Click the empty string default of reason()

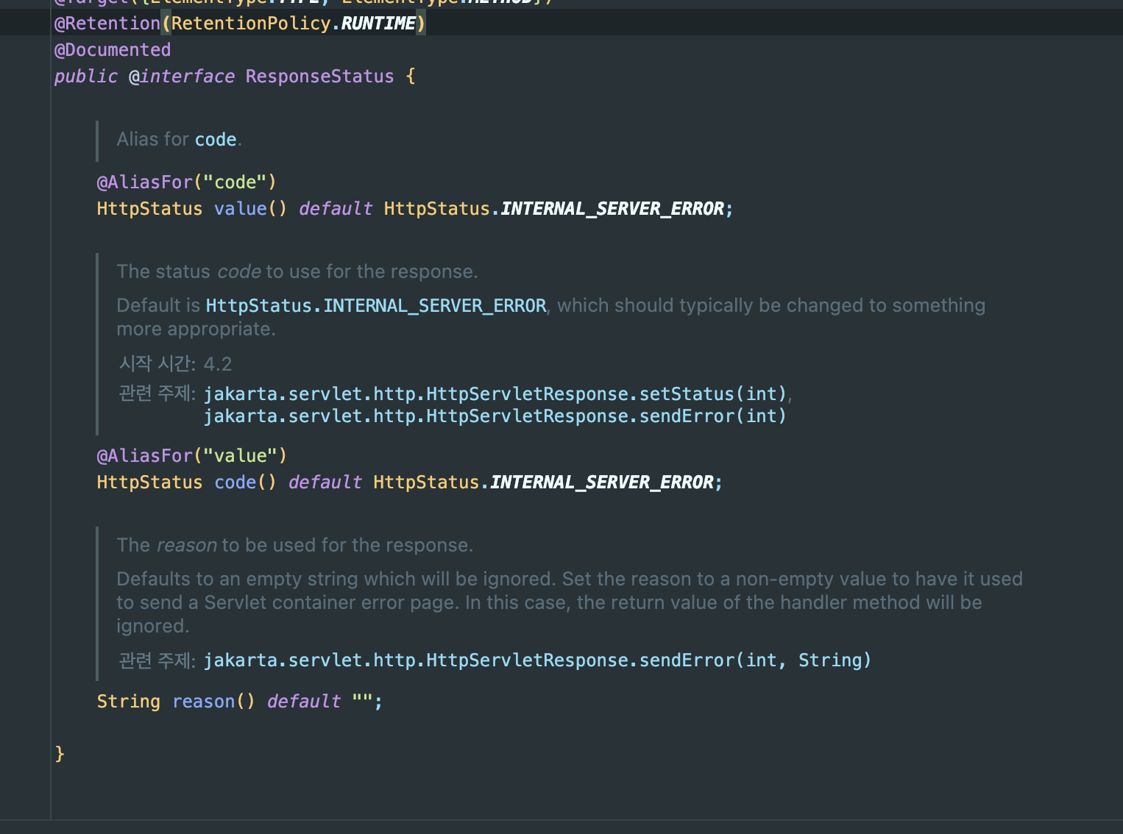coord(362,702)
